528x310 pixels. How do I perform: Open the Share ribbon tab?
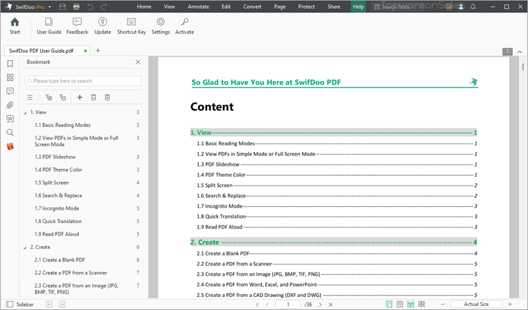pos(334,7)
